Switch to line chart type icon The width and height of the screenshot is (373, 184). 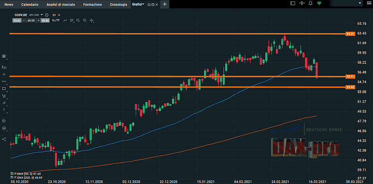[x=65, y=20]
